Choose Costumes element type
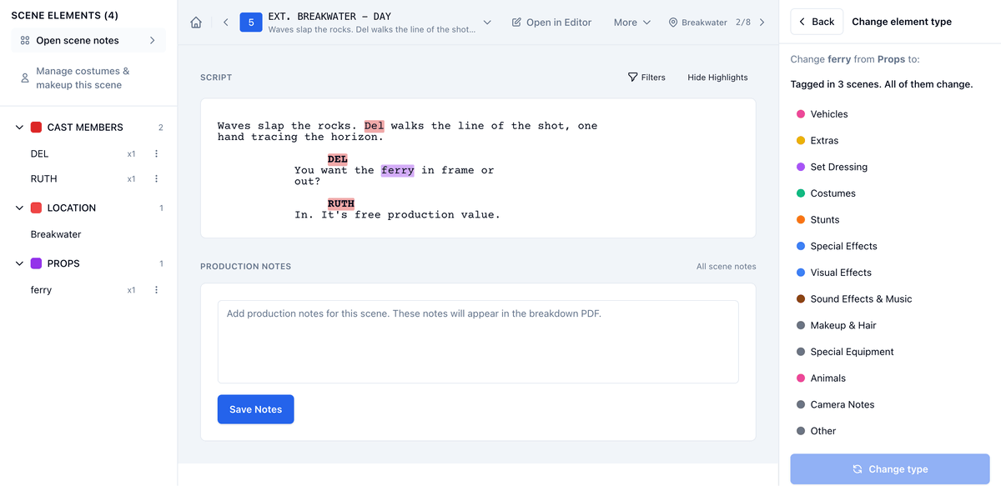The height and width of the screenshot is (501, 1001). [x=832, y=193]
